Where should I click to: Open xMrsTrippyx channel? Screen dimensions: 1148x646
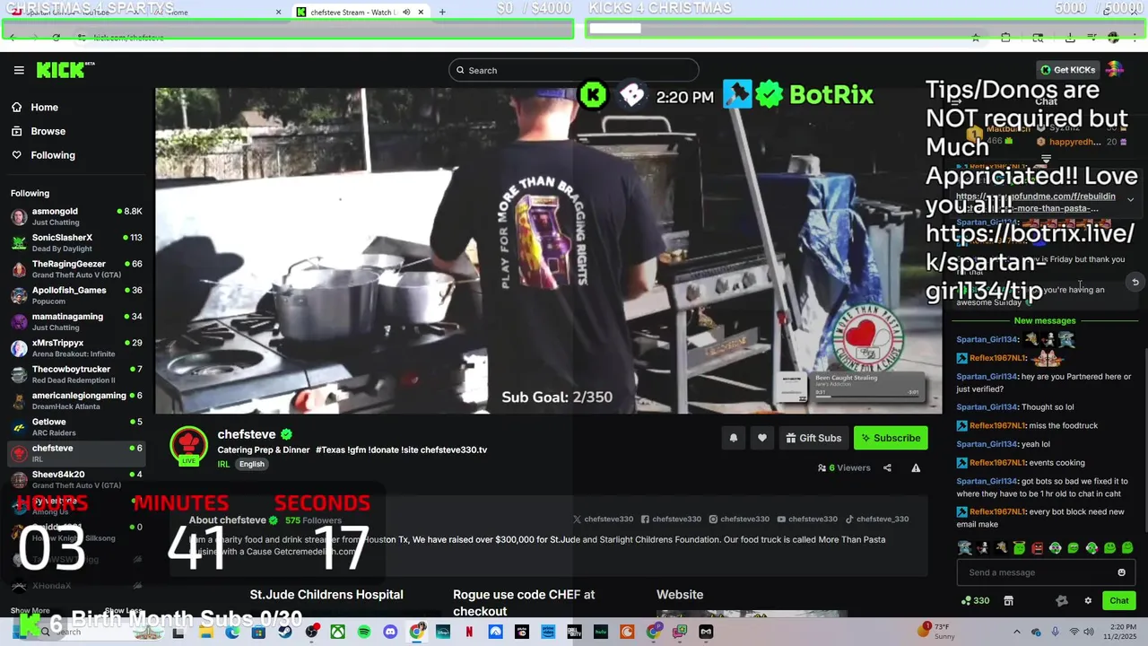pos(76,348)
